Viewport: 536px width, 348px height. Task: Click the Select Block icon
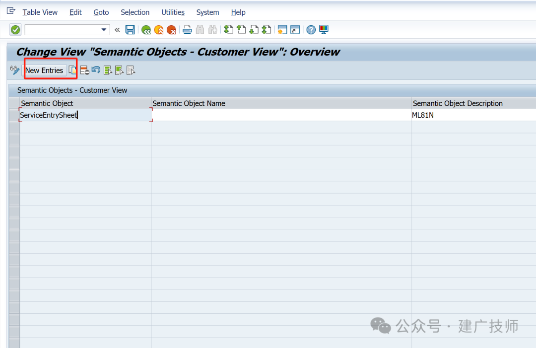pyautogui.click(x=119, y=70)
